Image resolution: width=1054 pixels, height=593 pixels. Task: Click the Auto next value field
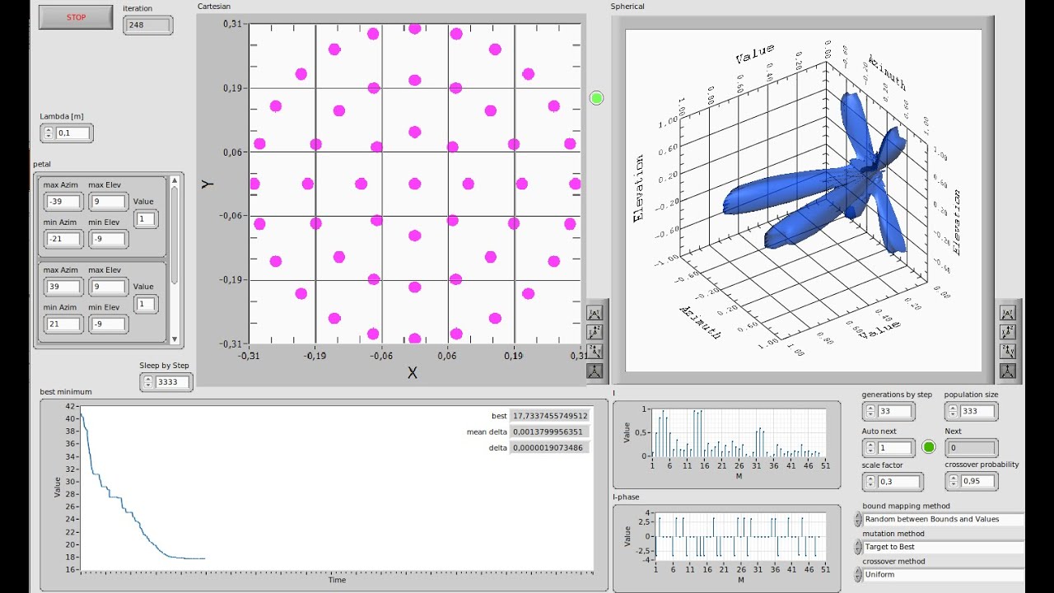click(896, 448)
